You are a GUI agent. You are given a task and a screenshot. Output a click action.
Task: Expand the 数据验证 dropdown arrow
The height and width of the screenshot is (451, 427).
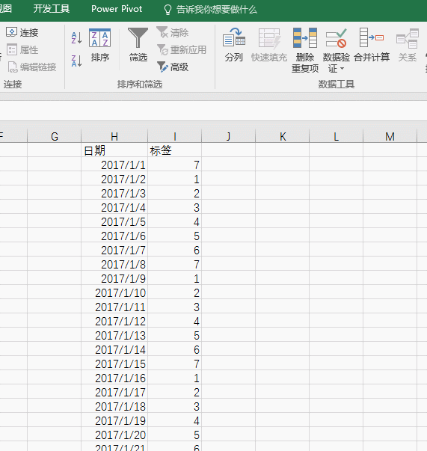coord(342,69)
